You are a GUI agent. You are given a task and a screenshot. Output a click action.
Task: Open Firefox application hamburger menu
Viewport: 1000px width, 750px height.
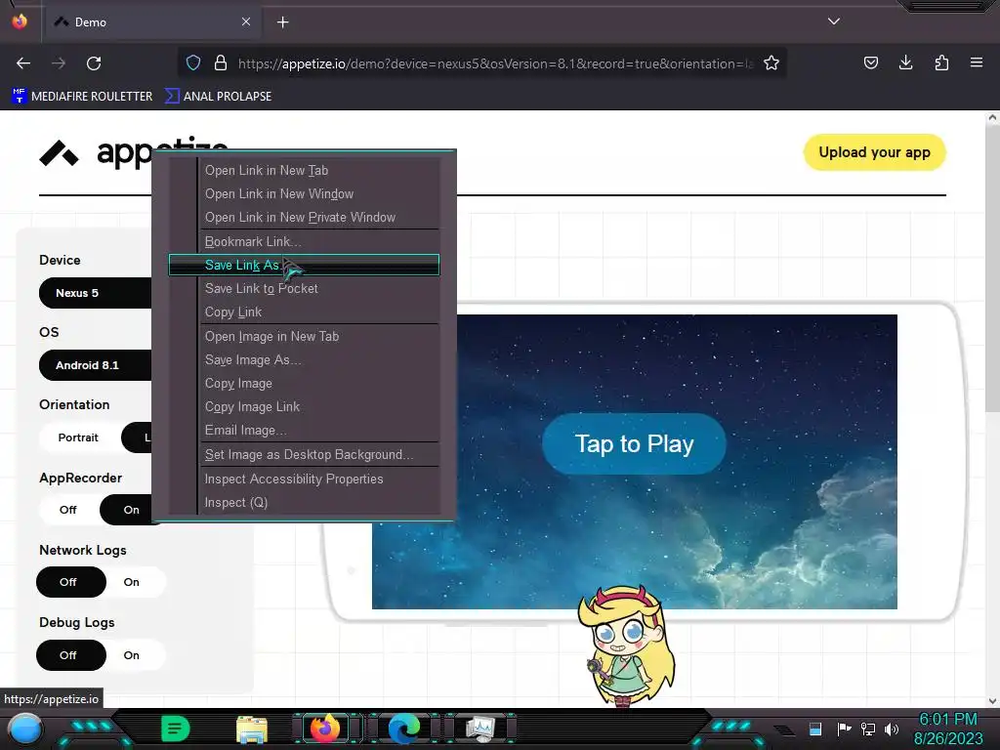pyautogui.click(x=977, y=63)
